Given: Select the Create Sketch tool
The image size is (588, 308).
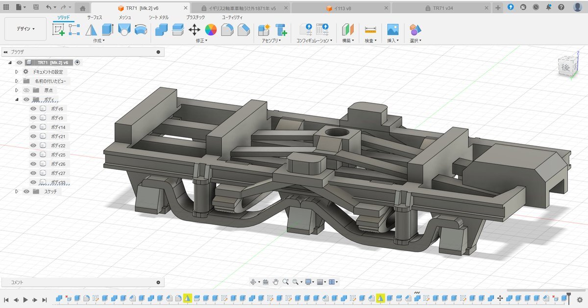Looking at the screenshot, I should [x=58, y=29].
